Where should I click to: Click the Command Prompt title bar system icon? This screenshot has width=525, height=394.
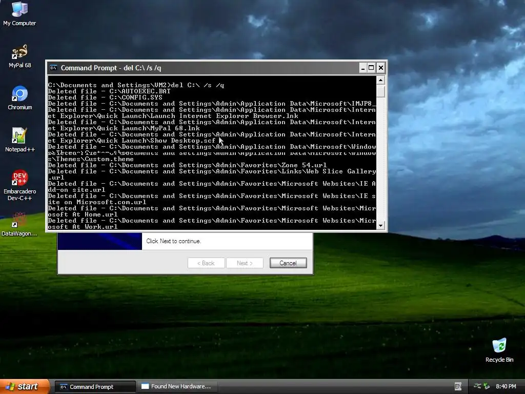(53, 68)
